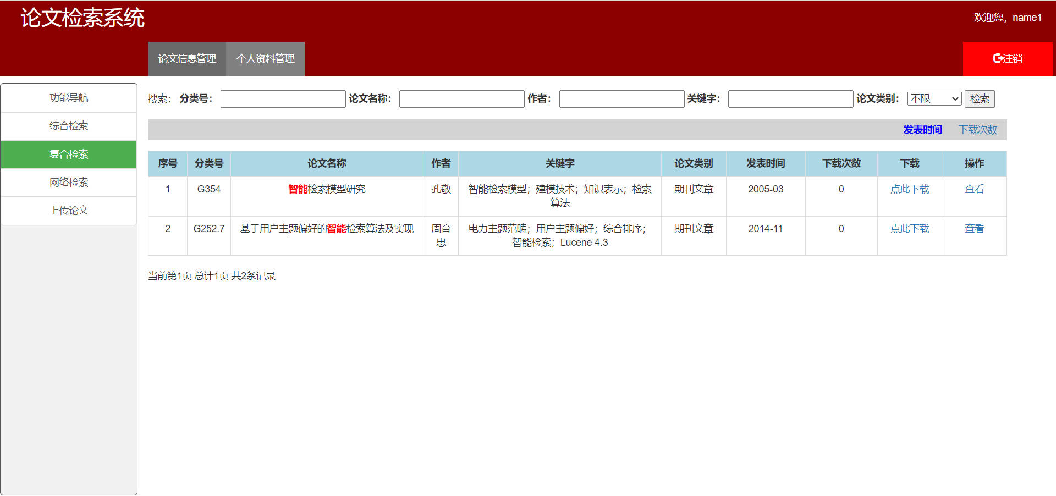Open the 个人资料管理 tab

coord(265,59)
